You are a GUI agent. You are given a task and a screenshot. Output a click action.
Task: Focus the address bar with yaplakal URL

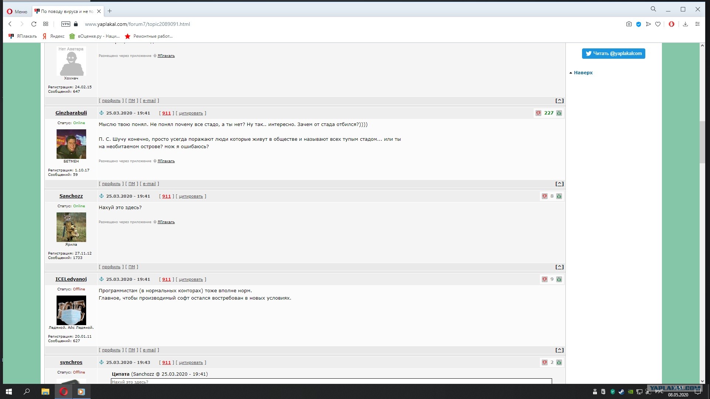[x=138, y=24]
